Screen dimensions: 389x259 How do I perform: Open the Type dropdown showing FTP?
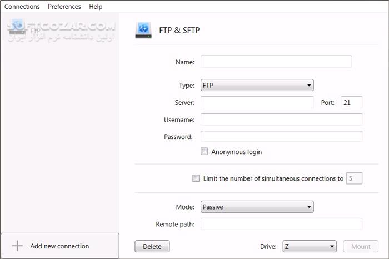click(x=257, y=85)
